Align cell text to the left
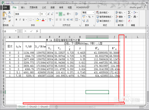The image size is (149, 110). tap(57, 20)
